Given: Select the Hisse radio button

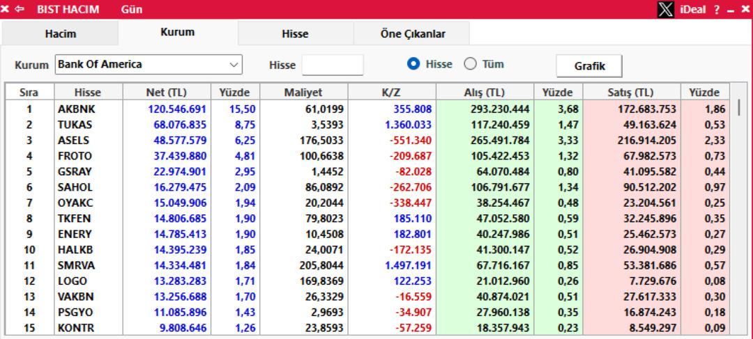Looking at the screenshot, I should 413,64.
